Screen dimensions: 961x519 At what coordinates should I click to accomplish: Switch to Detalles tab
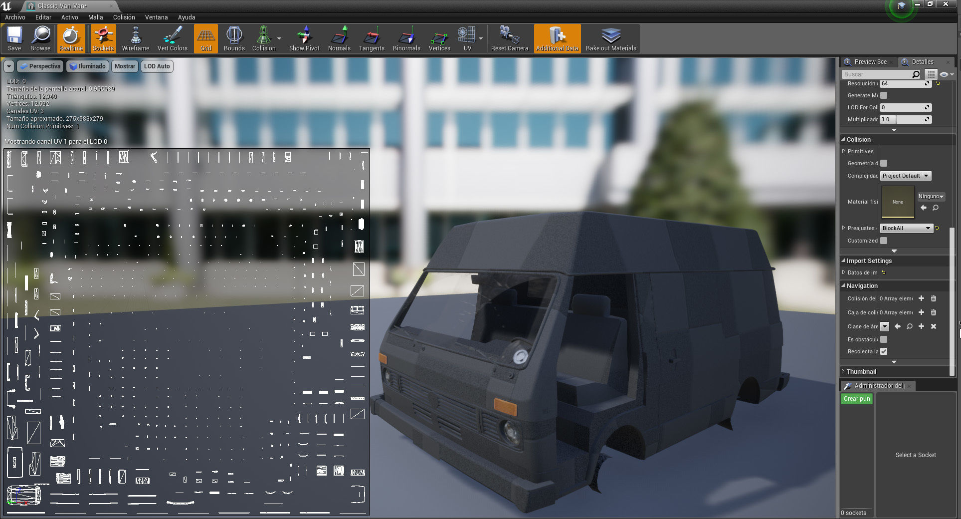coord(923,62)
